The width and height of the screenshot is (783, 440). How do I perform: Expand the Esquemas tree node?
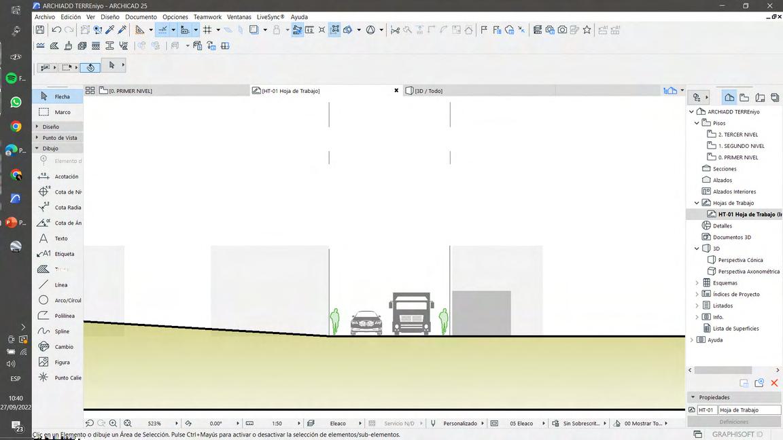pyautogui.click(x=697, y=283)
